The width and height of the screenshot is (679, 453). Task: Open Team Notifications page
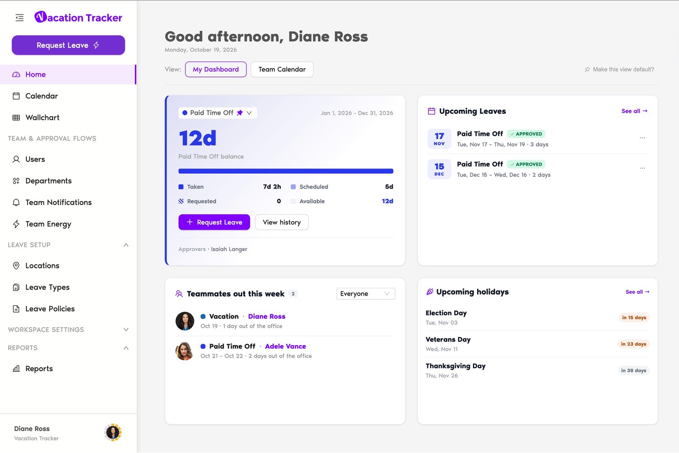[x=68, y=202]
